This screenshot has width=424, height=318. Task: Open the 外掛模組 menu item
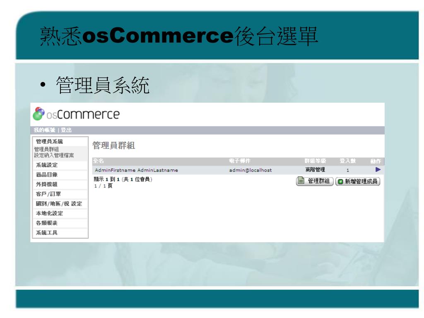[47, 184]
